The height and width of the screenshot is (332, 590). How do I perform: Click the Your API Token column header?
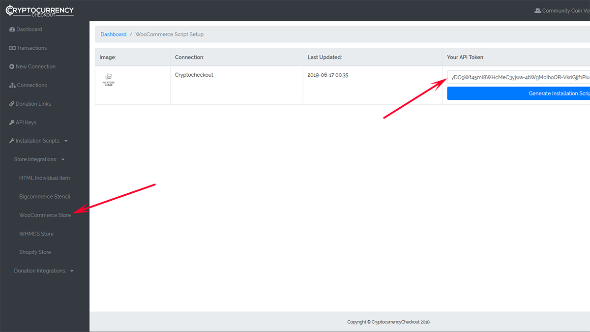coord(466,58)
